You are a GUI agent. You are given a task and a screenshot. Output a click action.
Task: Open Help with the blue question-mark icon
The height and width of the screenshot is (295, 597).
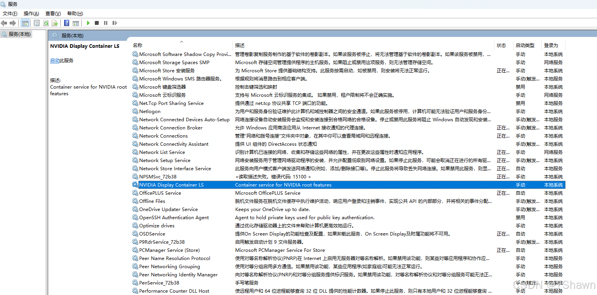click(x=67, y=23)
